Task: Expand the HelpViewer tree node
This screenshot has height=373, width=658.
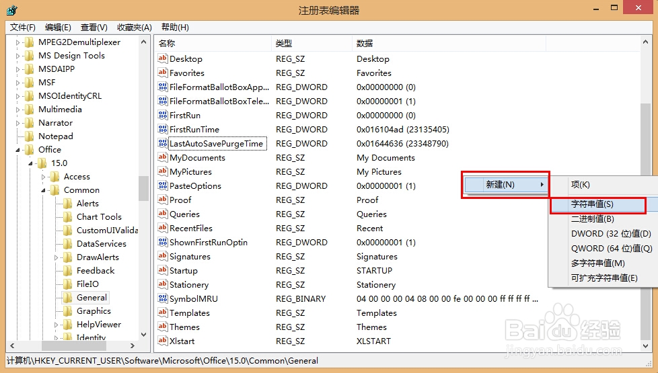Action: tap(56, 325)
